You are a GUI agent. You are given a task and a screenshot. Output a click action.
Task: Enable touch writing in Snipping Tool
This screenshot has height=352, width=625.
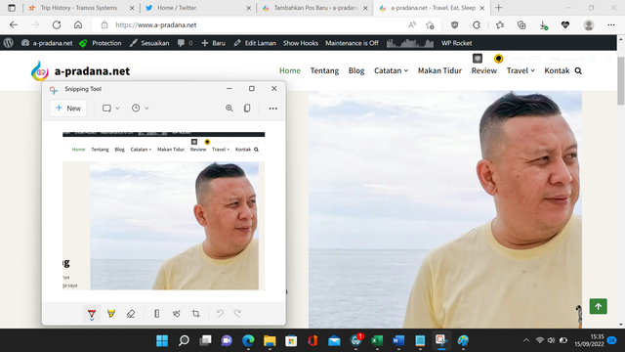point(176,314)
